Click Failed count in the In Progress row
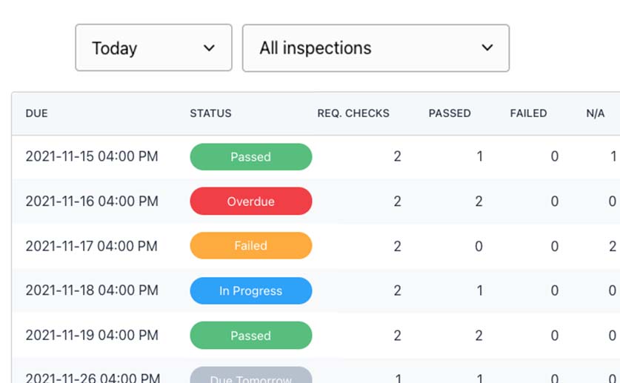 [555, 290]
